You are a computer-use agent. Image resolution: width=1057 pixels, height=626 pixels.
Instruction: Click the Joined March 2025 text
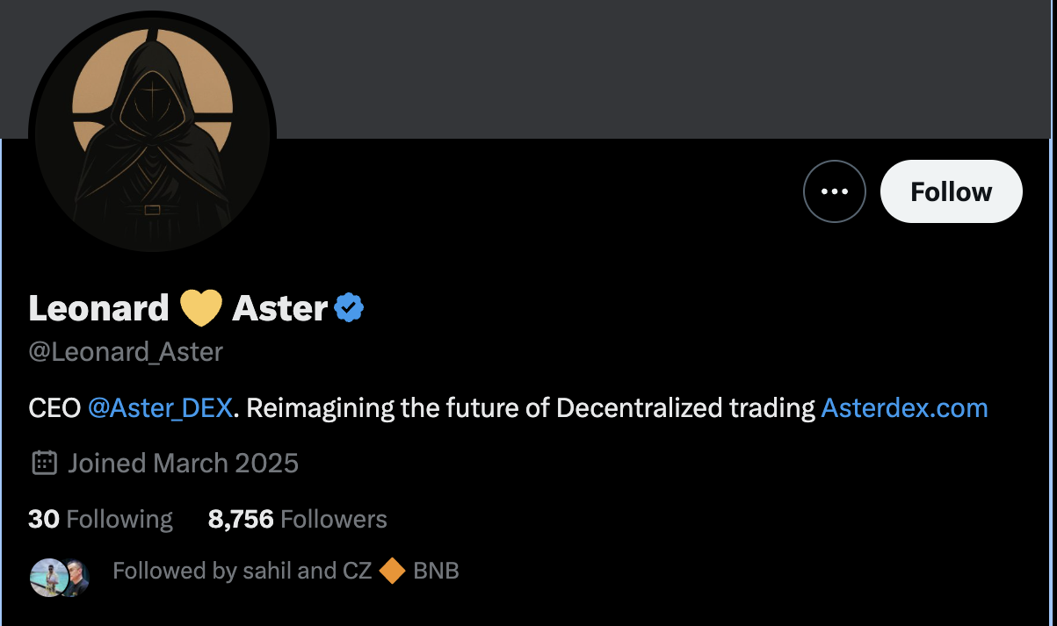(183, 463)
